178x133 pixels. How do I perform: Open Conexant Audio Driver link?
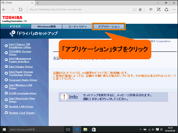23,80
